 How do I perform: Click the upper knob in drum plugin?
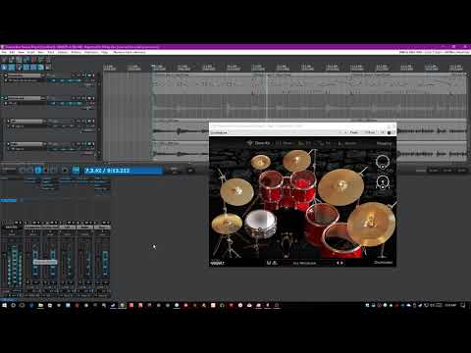pos(383,162)
